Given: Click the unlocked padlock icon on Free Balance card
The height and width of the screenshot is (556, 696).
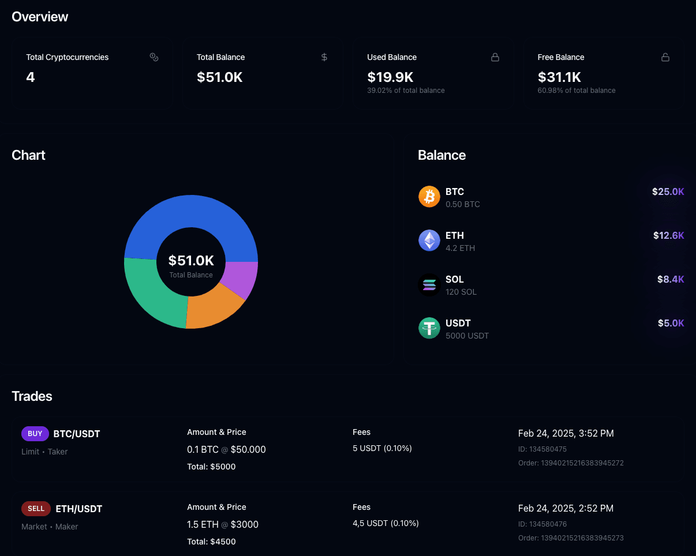Looking at the screenshot, I should [x=665, y=57].
